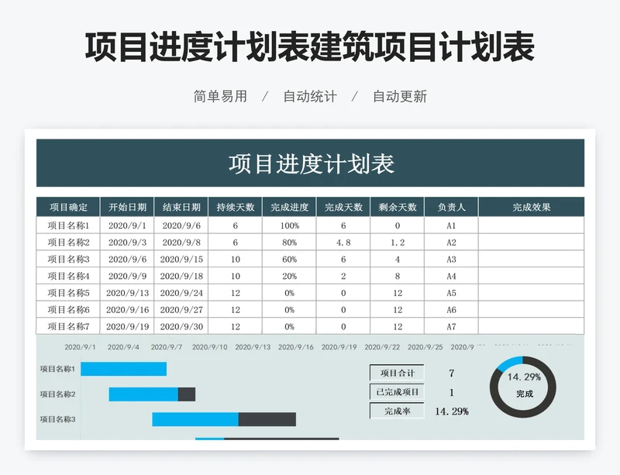
Task: Select end date cell 2020/9/18
Action: click(x=181, y=276)
